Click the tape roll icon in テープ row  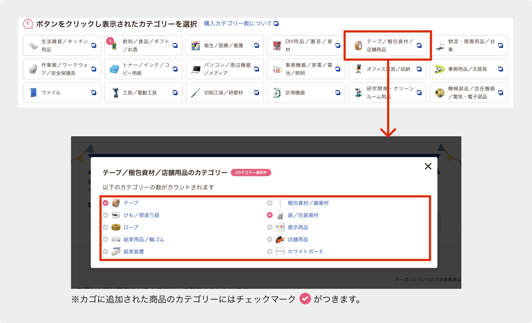point(116,203)
